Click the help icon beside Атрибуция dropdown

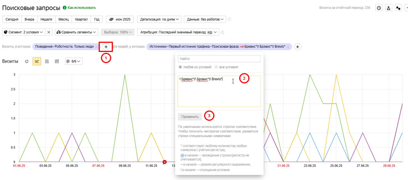point(223,32)
